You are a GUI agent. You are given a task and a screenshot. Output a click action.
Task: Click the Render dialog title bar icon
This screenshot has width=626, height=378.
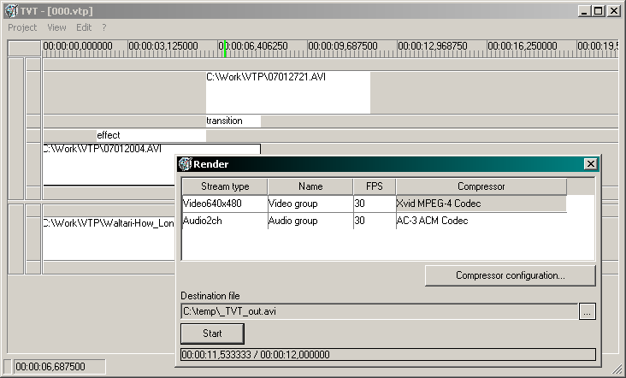coord(185,164)
